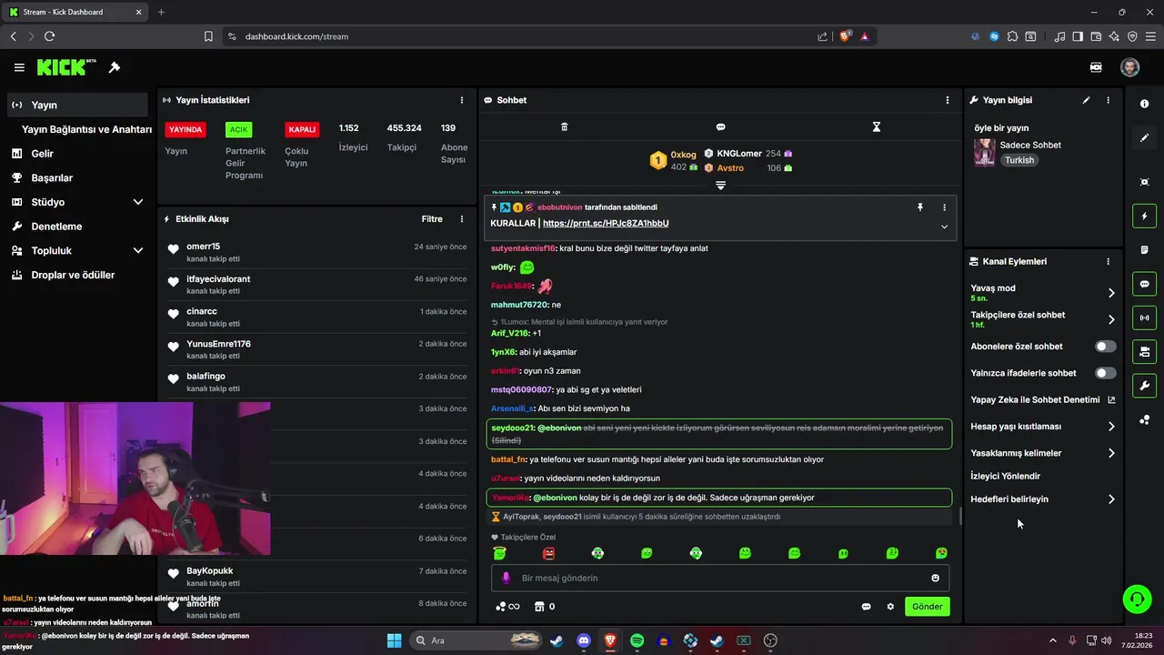Click the wrench icon in right rail
The image size is (1164, 655).
pos(1144,386)
